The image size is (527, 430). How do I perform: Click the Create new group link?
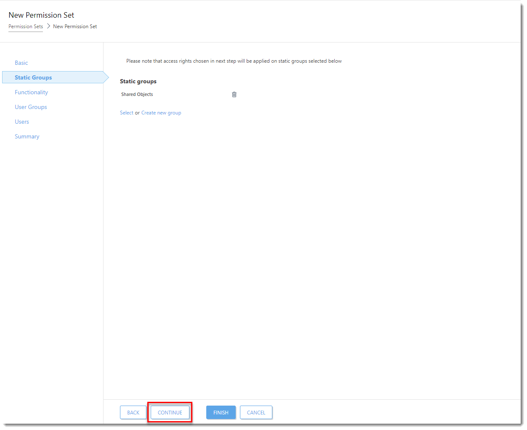(161, 113)
